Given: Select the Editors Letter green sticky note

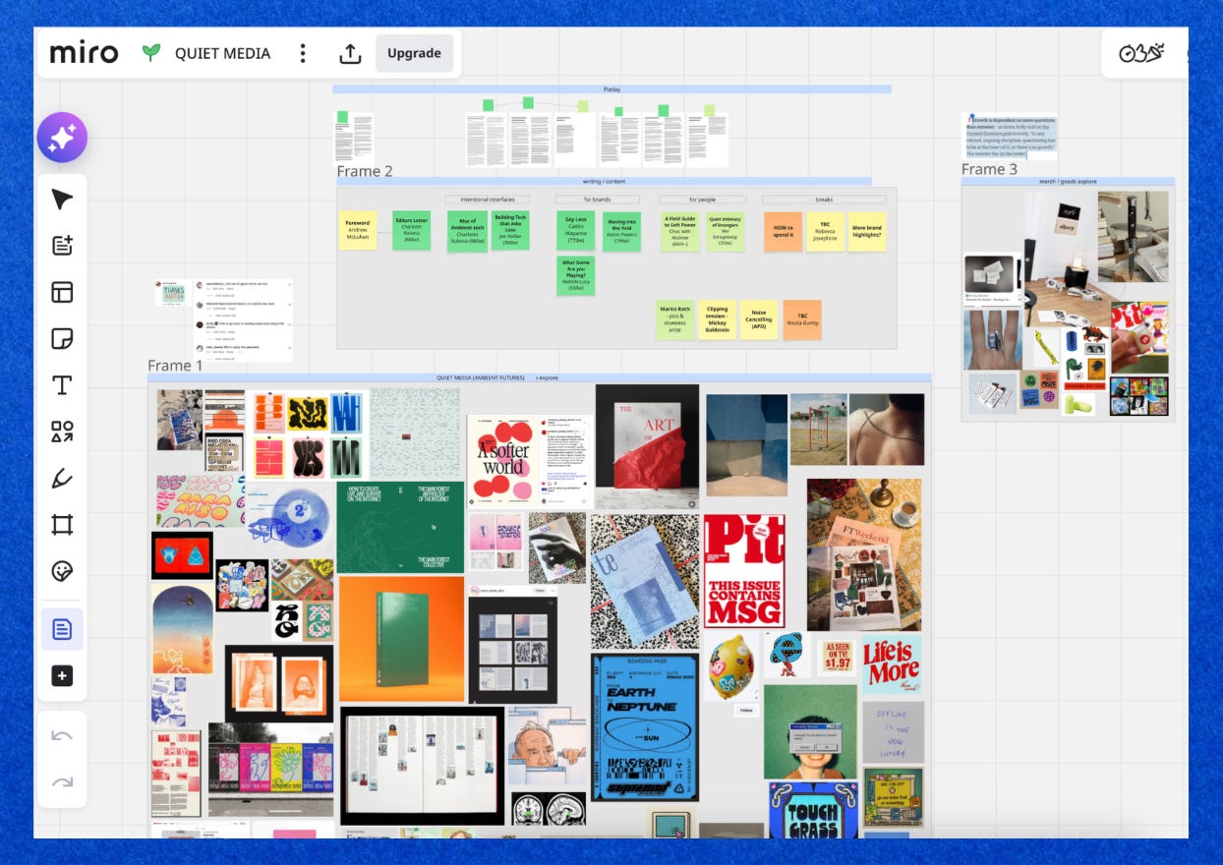Looking at the screenshot, I should click(x=412, y=230).
